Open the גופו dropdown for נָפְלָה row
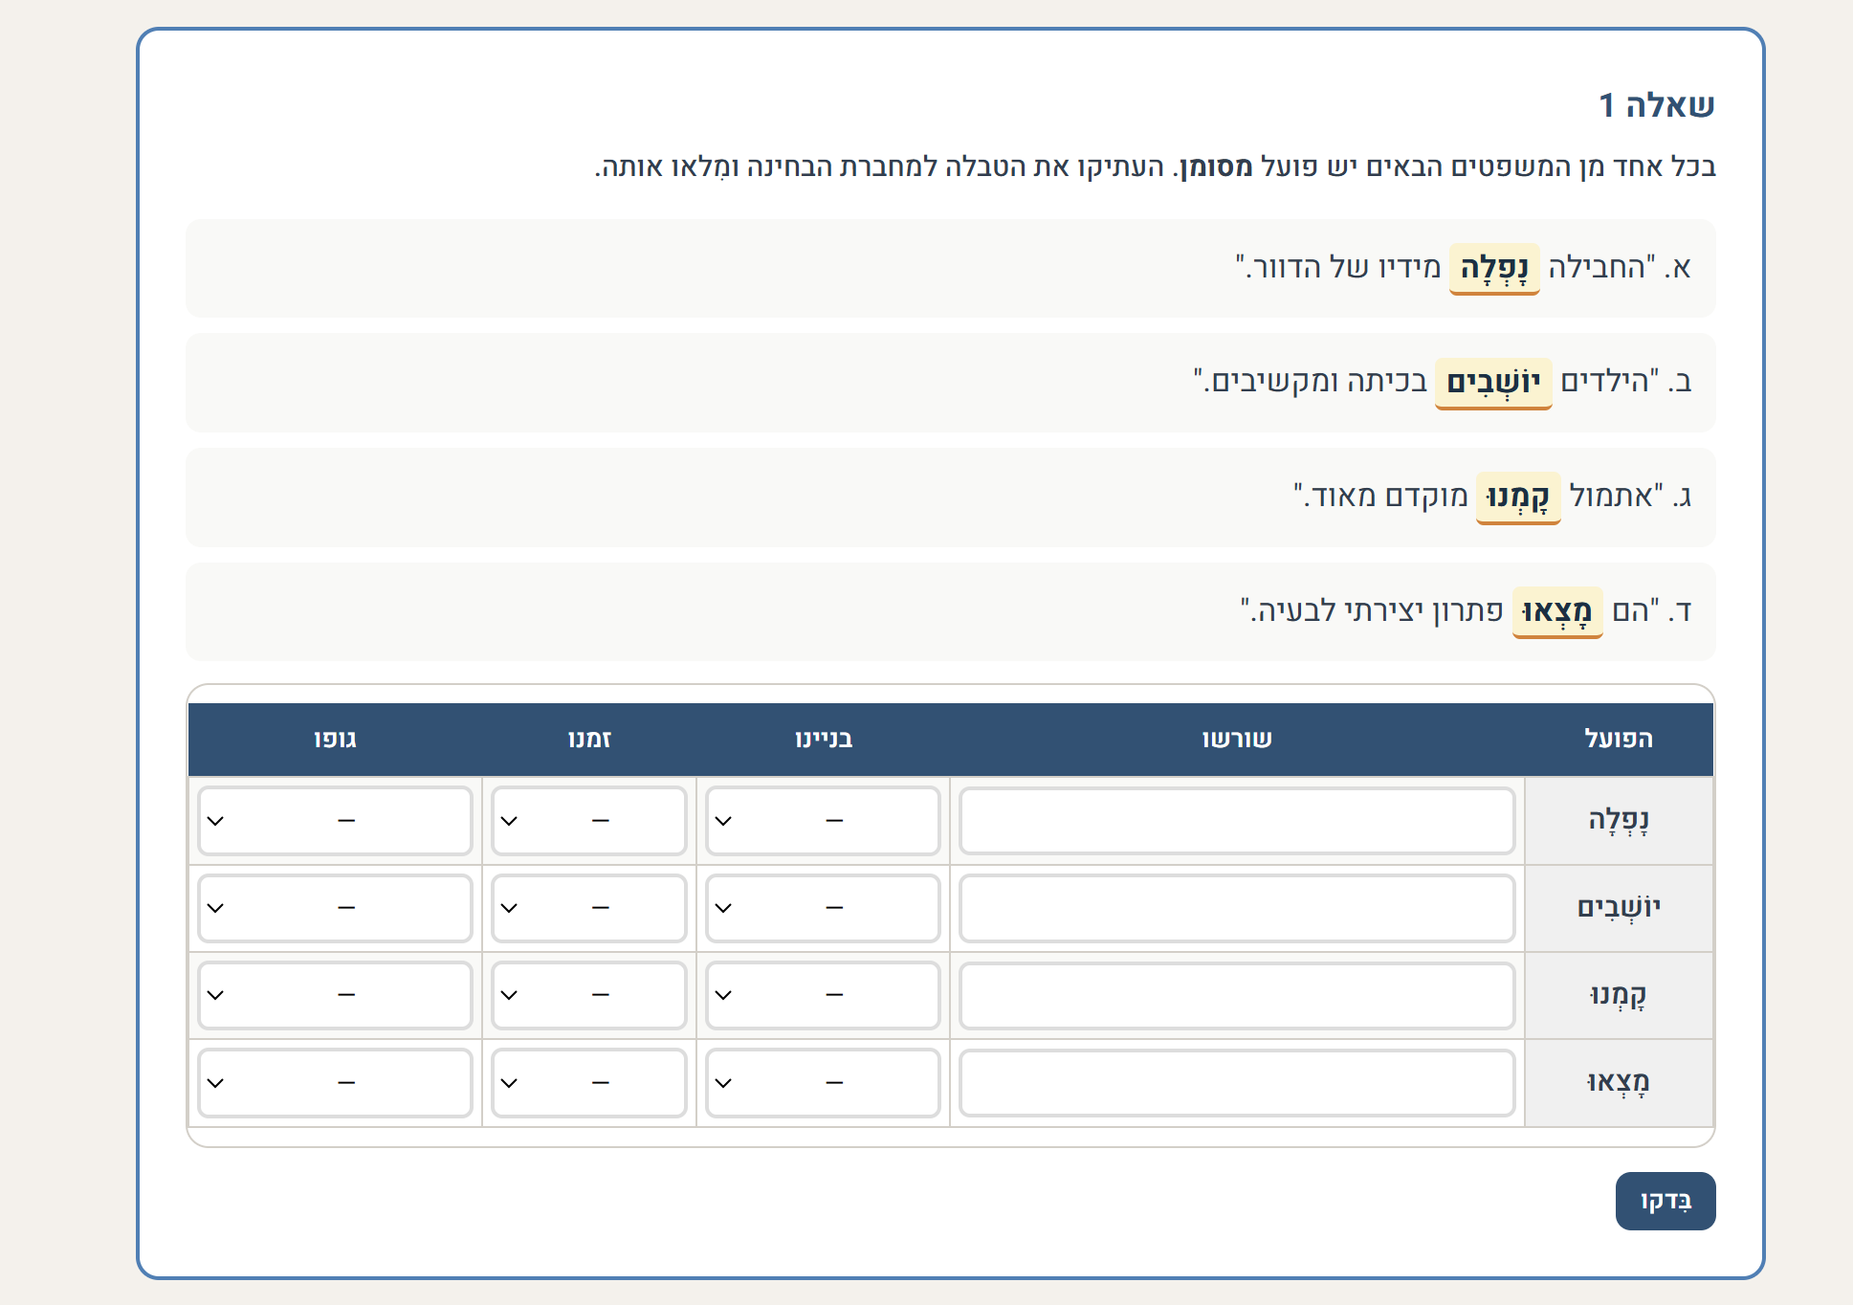The width and height of the screenshot is (1853, 1305). [x=335, y=821]
